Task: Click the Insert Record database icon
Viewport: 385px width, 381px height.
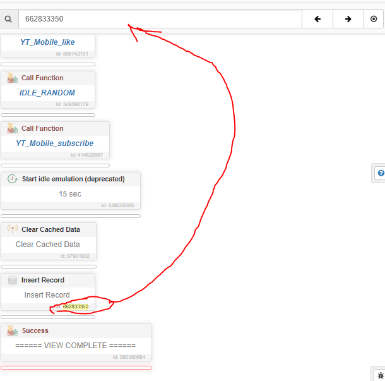Action: coord(12,280)
